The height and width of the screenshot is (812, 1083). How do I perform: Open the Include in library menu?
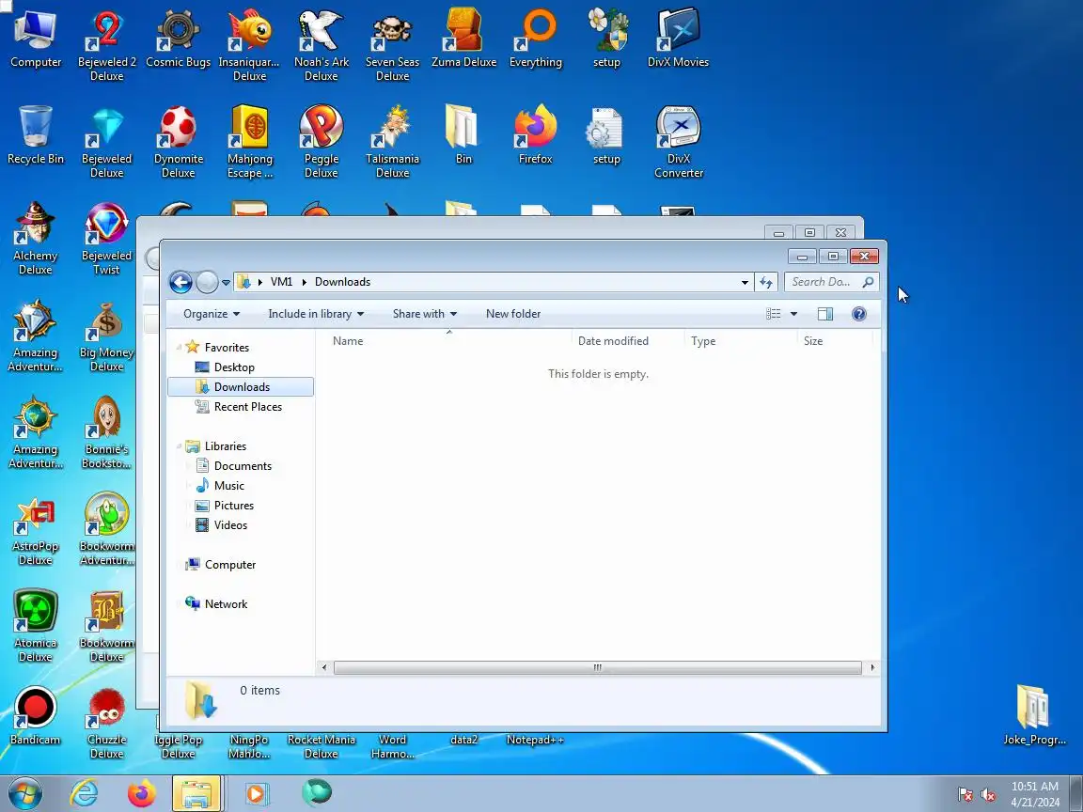[x=316, y=314]
